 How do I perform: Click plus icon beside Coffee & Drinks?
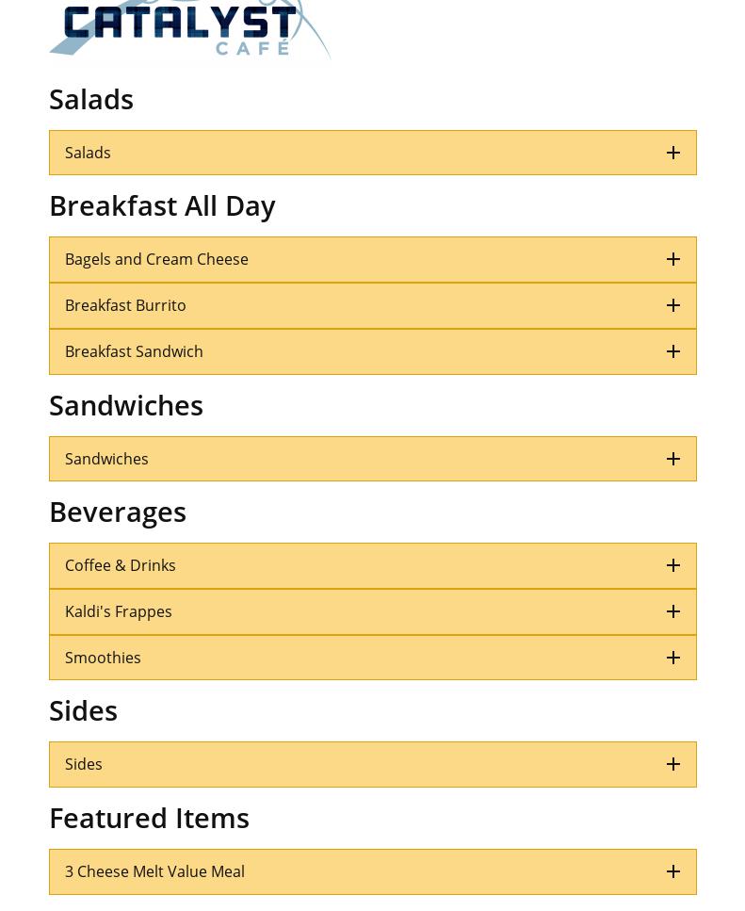[673, 565]
